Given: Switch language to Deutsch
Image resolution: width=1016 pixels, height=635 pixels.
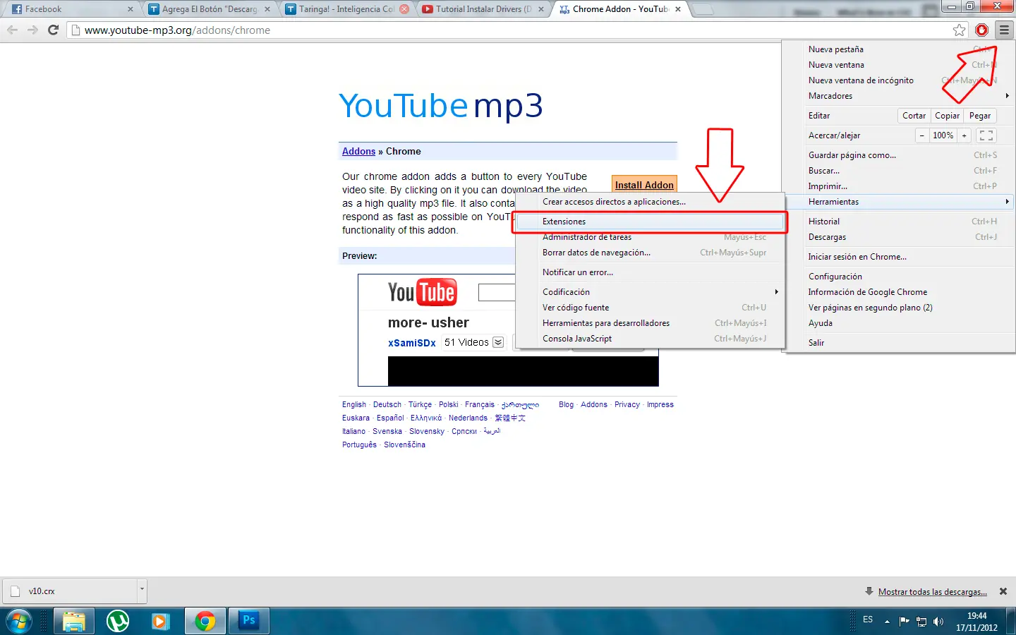Looking at the screenshot, I should coord(387,404).
